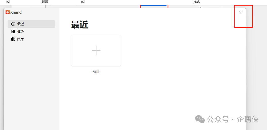Click the clock icon beside 最近
The height and width of the screenshot is (130, 267).
13,24
